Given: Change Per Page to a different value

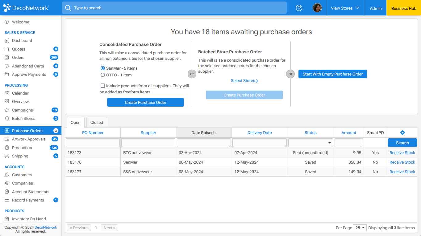Looking at the screenshot, I should click(360, 228).
